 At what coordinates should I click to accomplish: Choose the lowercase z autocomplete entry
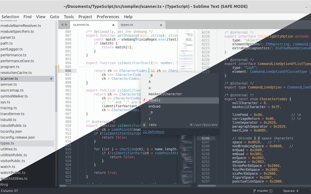pyautogui.click(x=180, y=119)
